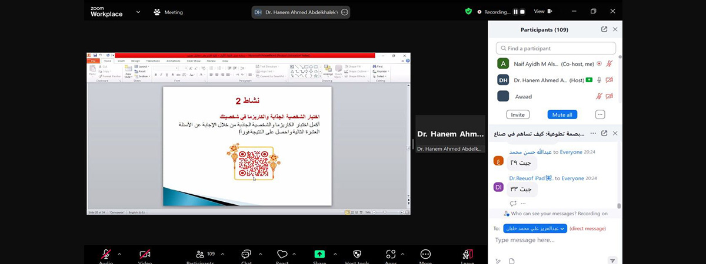Click the green Share screen button

[x=319, y=254]
